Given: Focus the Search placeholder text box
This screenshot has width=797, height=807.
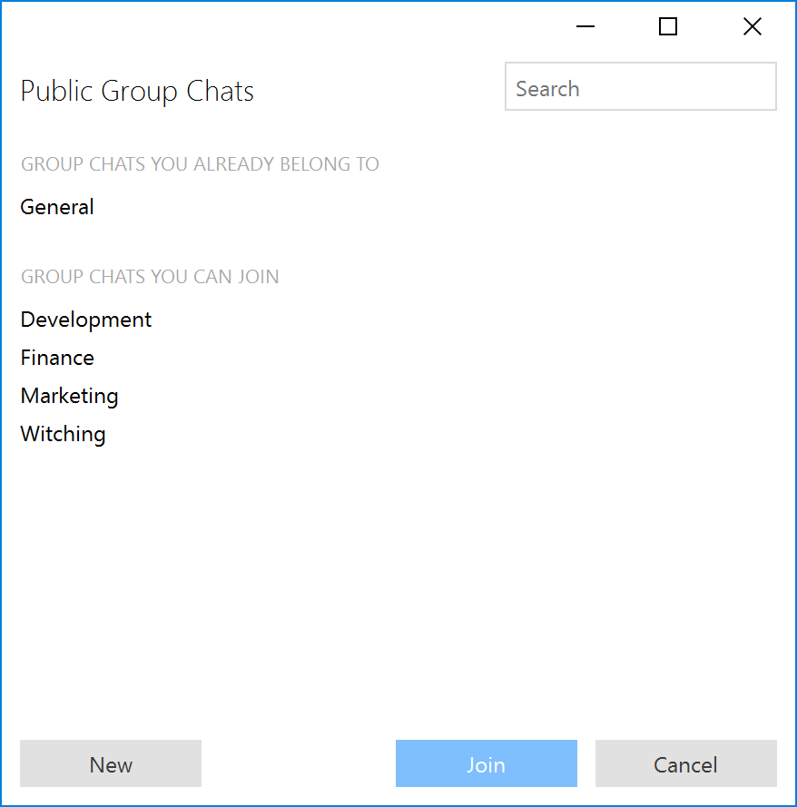Looking at the screenshot, I should (641, 86).
